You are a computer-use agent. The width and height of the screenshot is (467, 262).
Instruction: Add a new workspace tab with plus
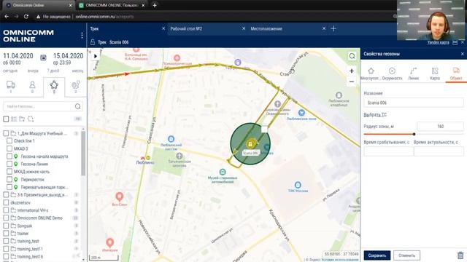pyautogui.click(x=333, y=28)
